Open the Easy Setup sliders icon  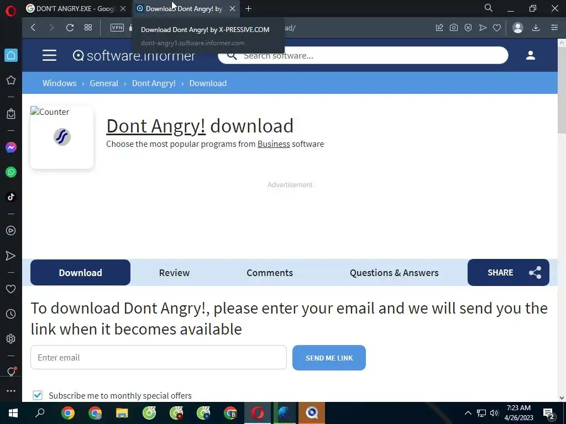(x=554, y=28)
